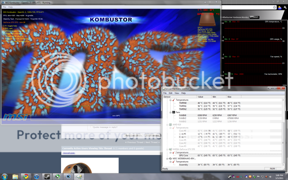
Task: Click the Chrome bookmark star icon
Action: tap(274, 7)
